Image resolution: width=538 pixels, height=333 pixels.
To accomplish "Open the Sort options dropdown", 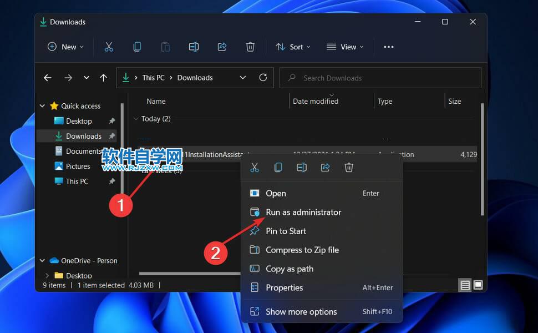I will (293, 47).
